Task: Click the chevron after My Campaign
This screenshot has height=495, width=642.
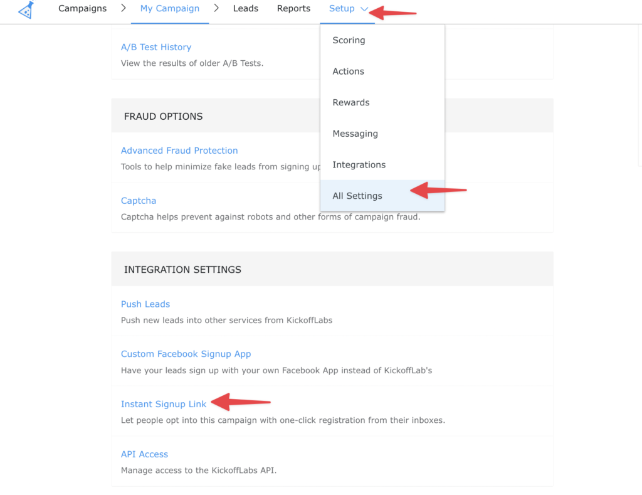Action: point(216,8)
